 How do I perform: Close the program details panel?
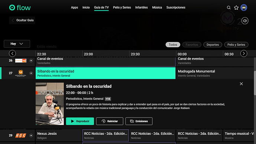point(241,84)
